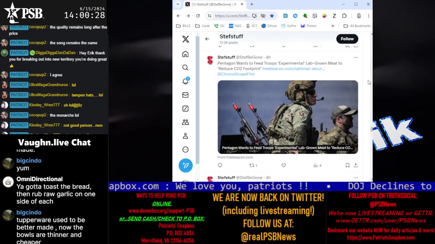The height and width of the screenshot is (244, 435).
Task: Open X Messages envelope icon
Action: point(185,95)
